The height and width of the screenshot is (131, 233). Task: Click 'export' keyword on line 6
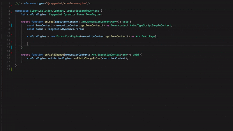click(x=25, y=22)
